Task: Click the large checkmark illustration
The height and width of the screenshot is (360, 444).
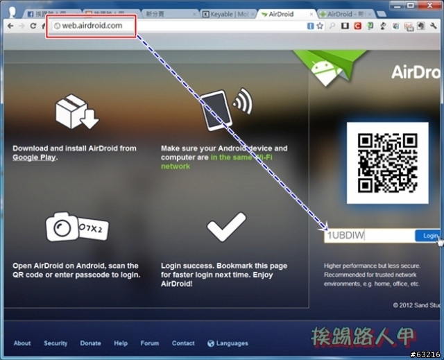Action: click(x=227, y=227)
